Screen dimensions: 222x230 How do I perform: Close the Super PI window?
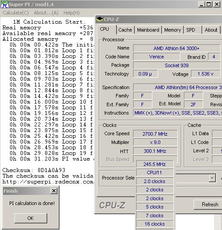[217, 4]
